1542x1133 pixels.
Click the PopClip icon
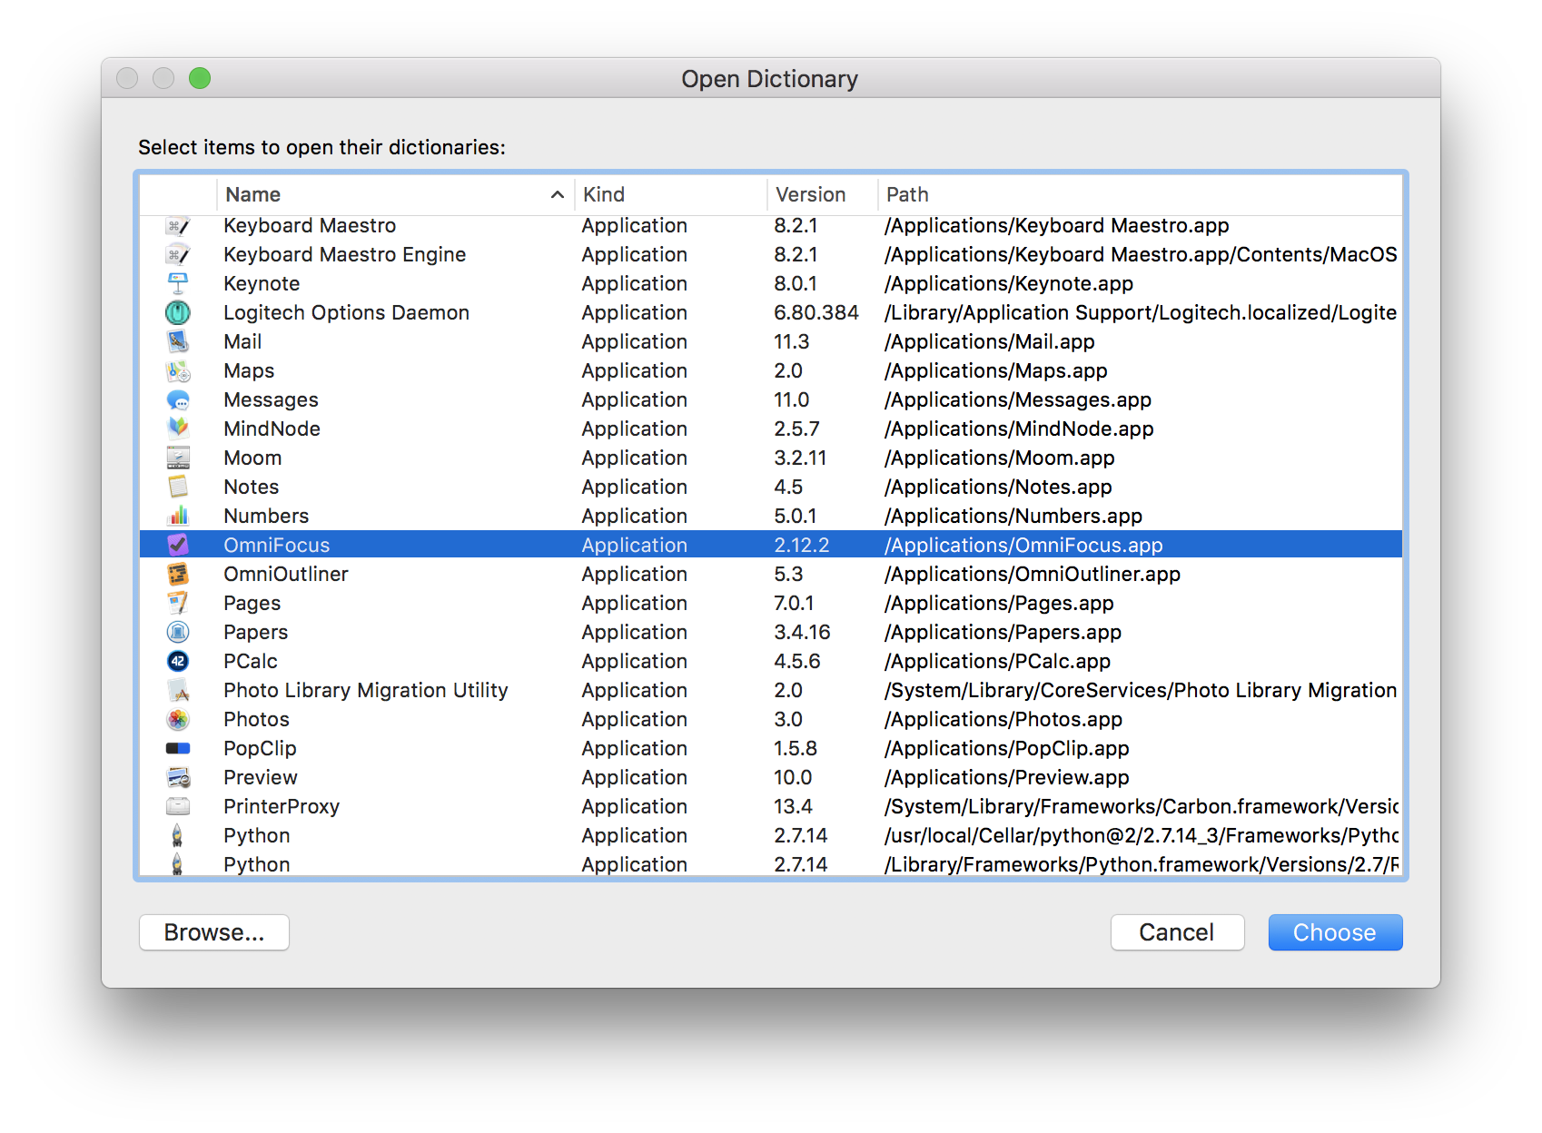point(178,749)
